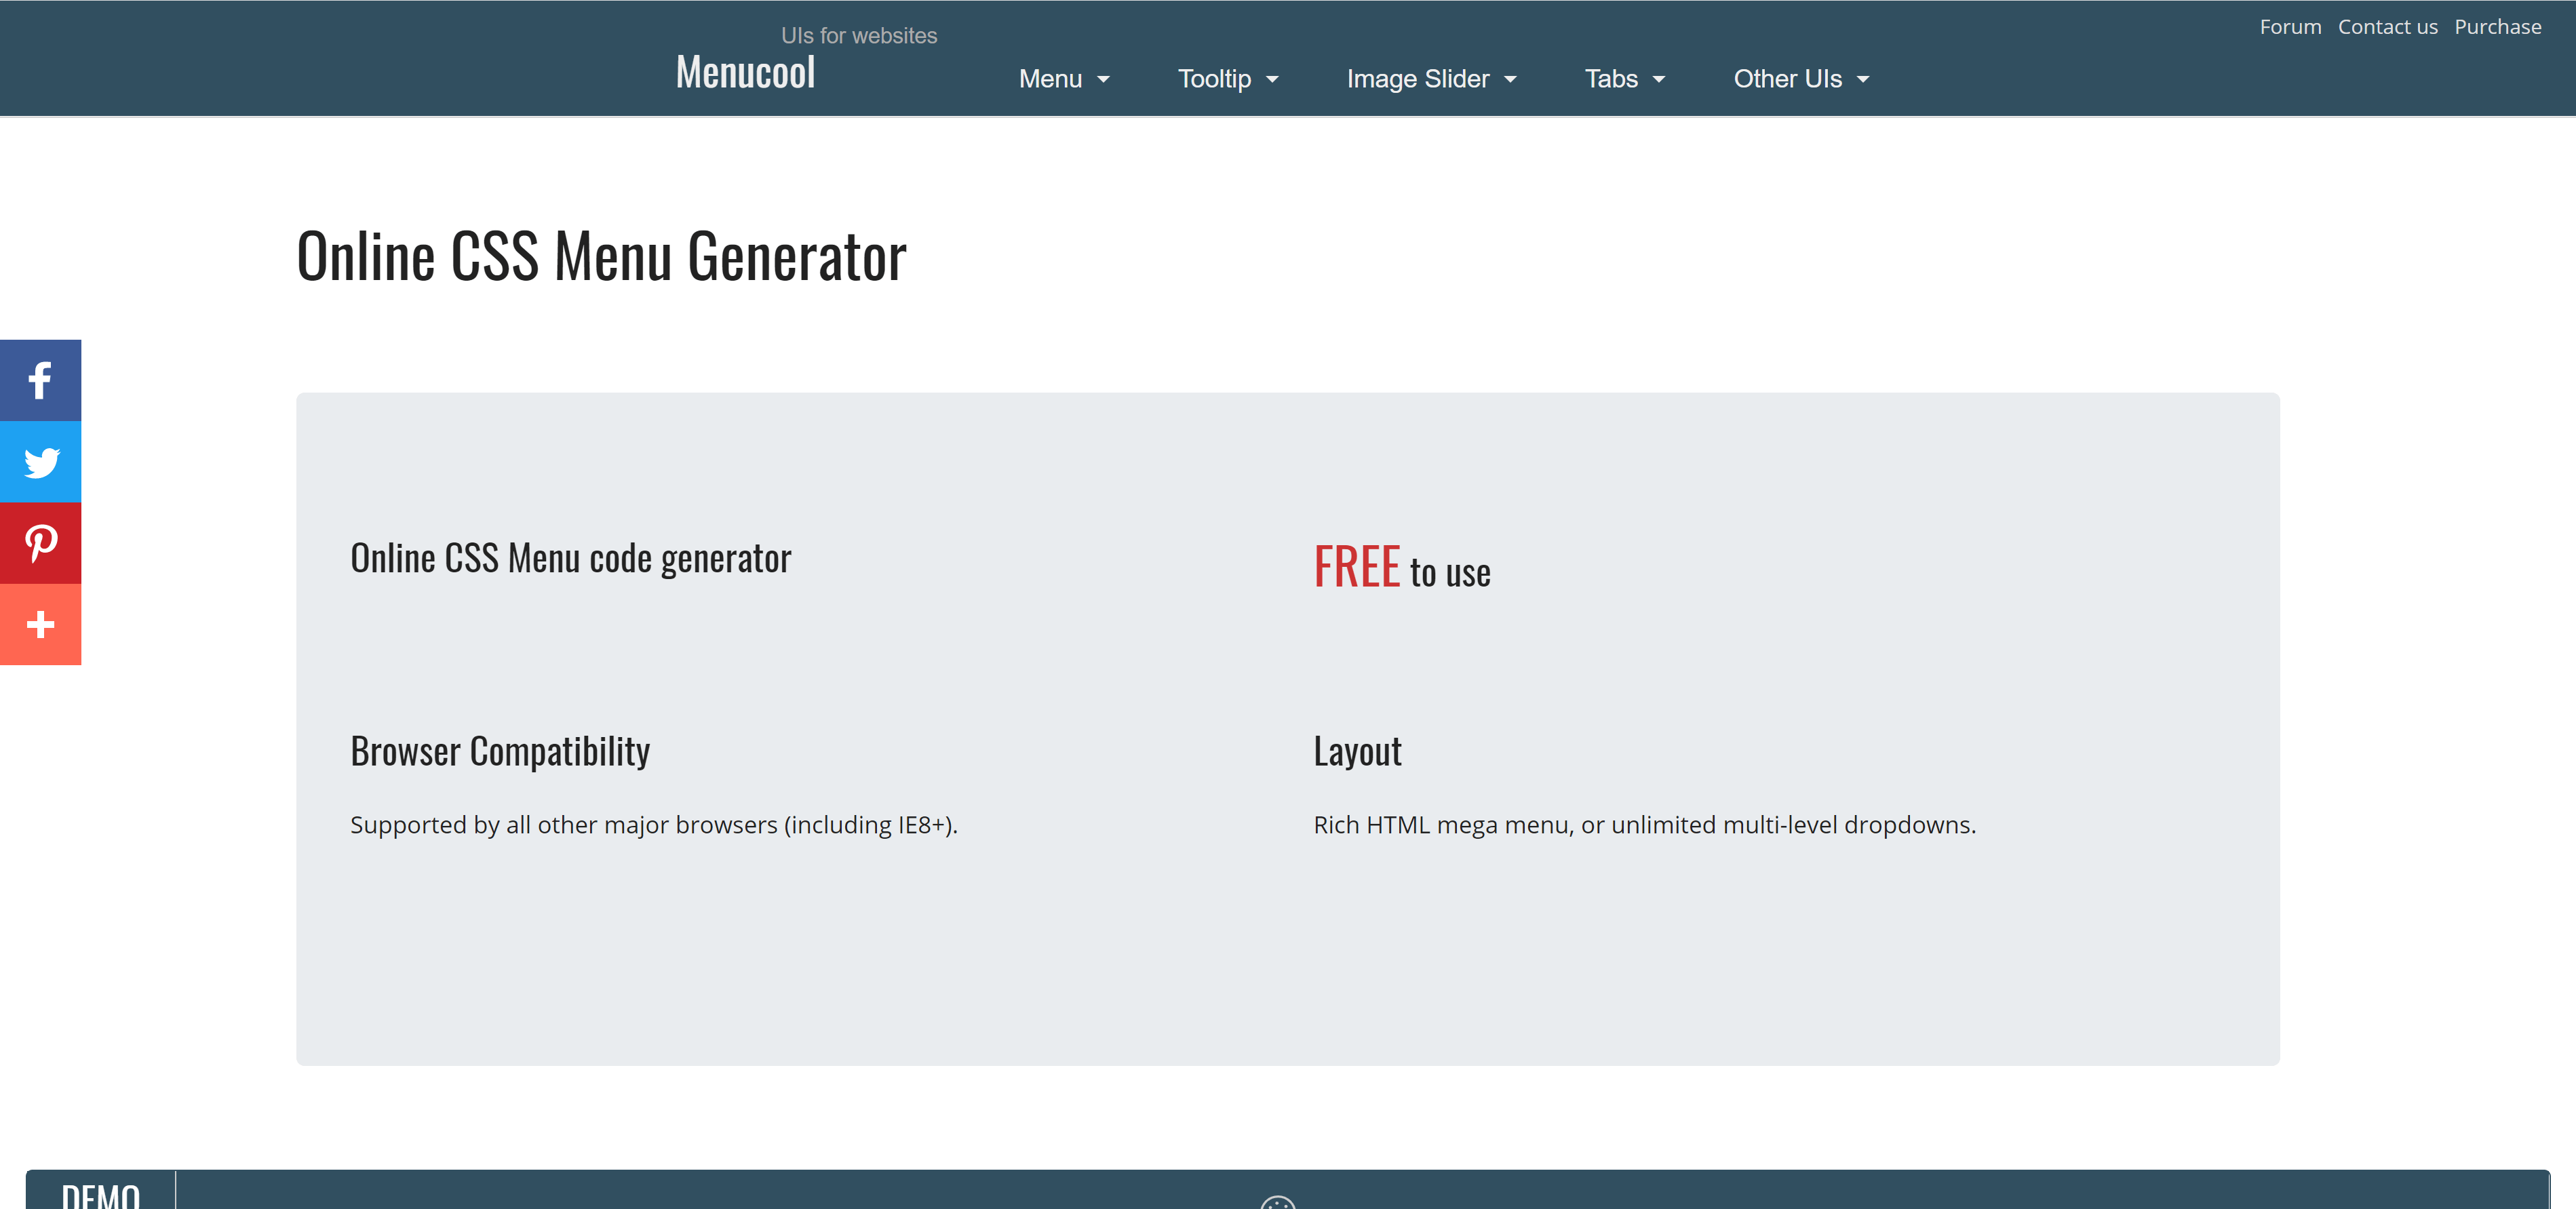Click the DEMO tab label
This screenshot has height=1209, width=2576.
click(x=100, y=1194)
